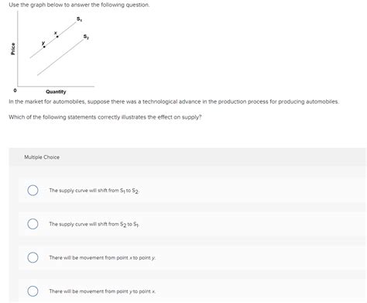The image size is (367, 303).
Task: Choose radio button for movement y to x
Action: 33,291
